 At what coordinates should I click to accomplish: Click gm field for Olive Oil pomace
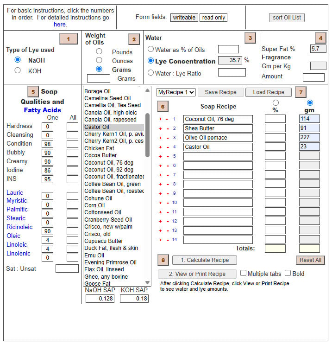point(309,137)
